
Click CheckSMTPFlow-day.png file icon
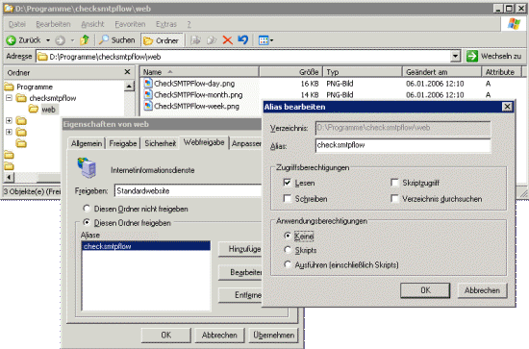click(x=148, y=84)
